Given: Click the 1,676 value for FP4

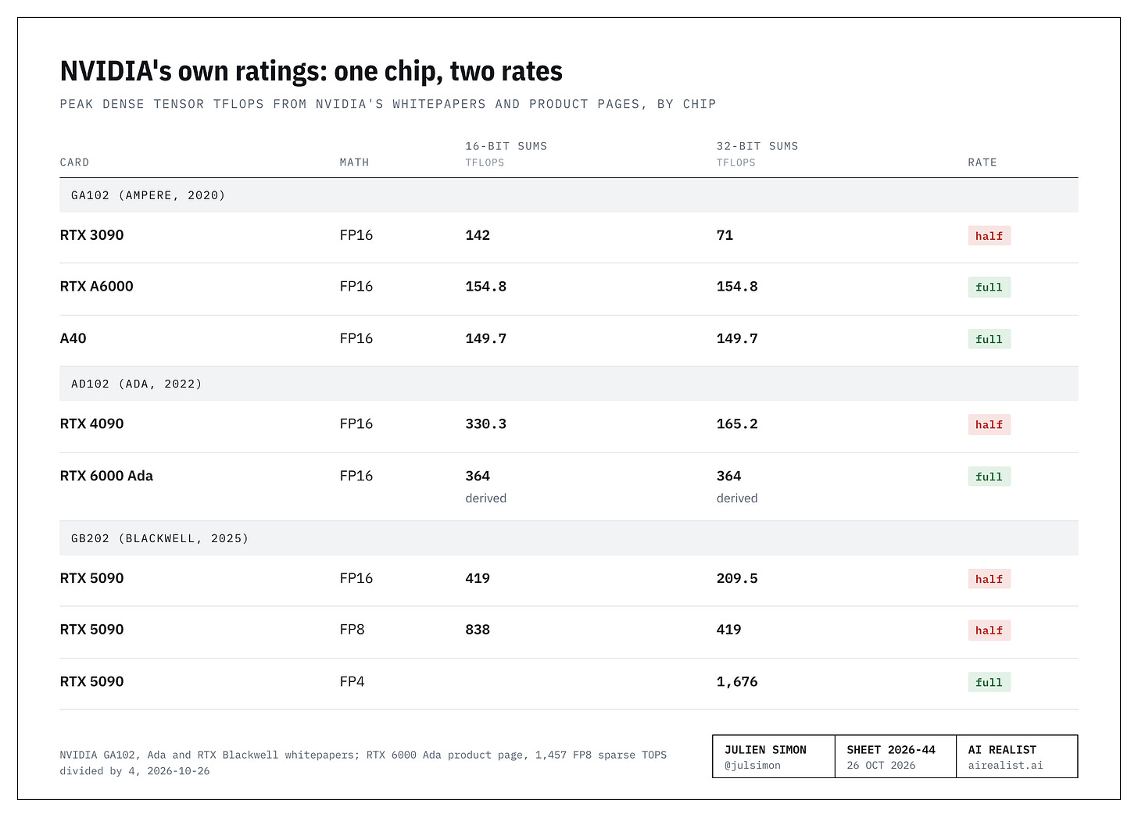Looking at the screenshot, I should [x=737, y=682].
